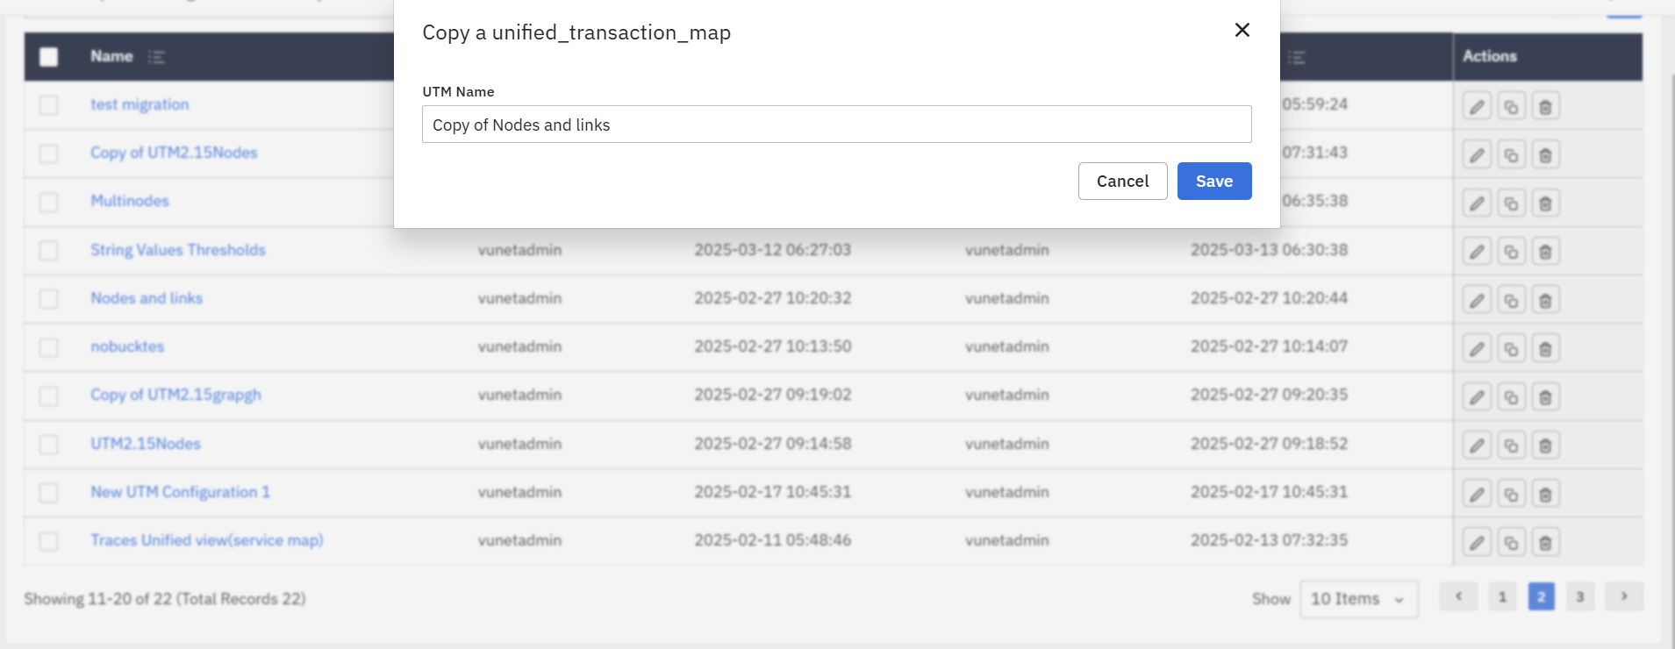1675x649 pixels.
Task: Go to previous page using left chevron
Action: point(1458,596)
